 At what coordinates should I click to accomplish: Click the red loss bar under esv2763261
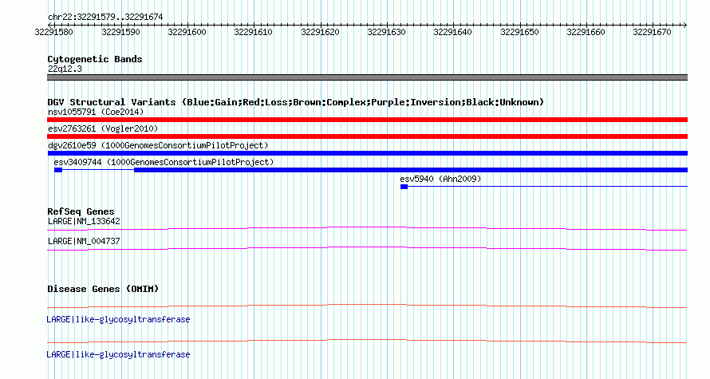pos(367,136)
